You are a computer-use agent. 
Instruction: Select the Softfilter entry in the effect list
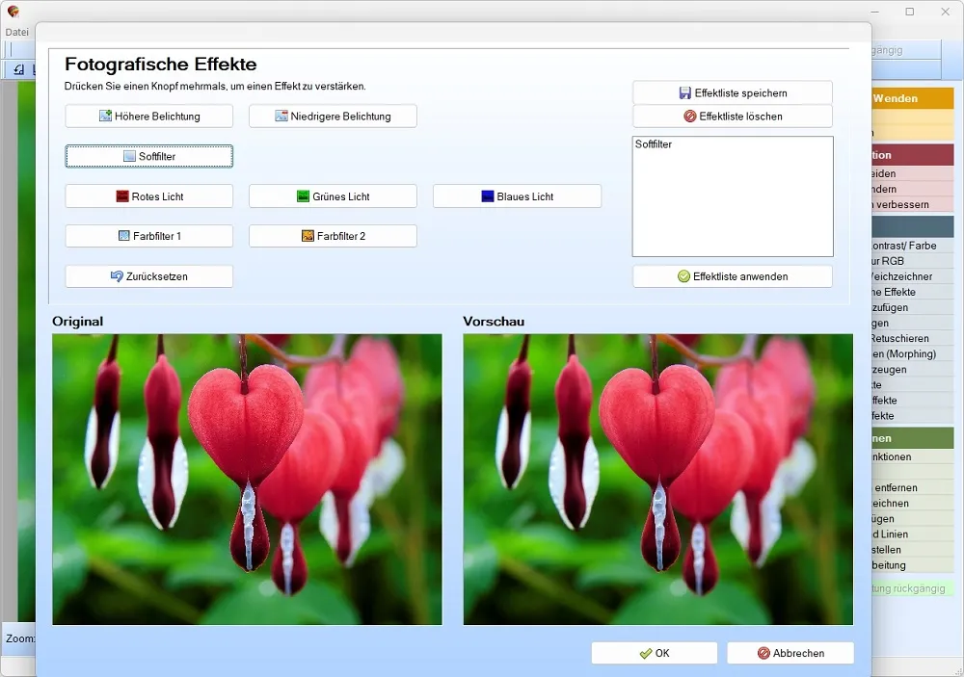654,143
